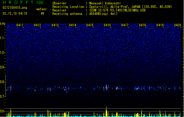Screen dimensions: 184x117
Task: Click the 0411 time marker
Action: [20, 25]
